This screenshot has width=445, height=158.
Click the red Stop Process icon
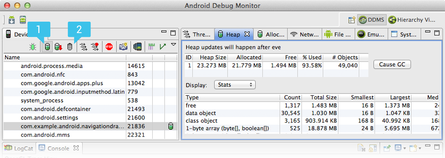pos(109,47)
